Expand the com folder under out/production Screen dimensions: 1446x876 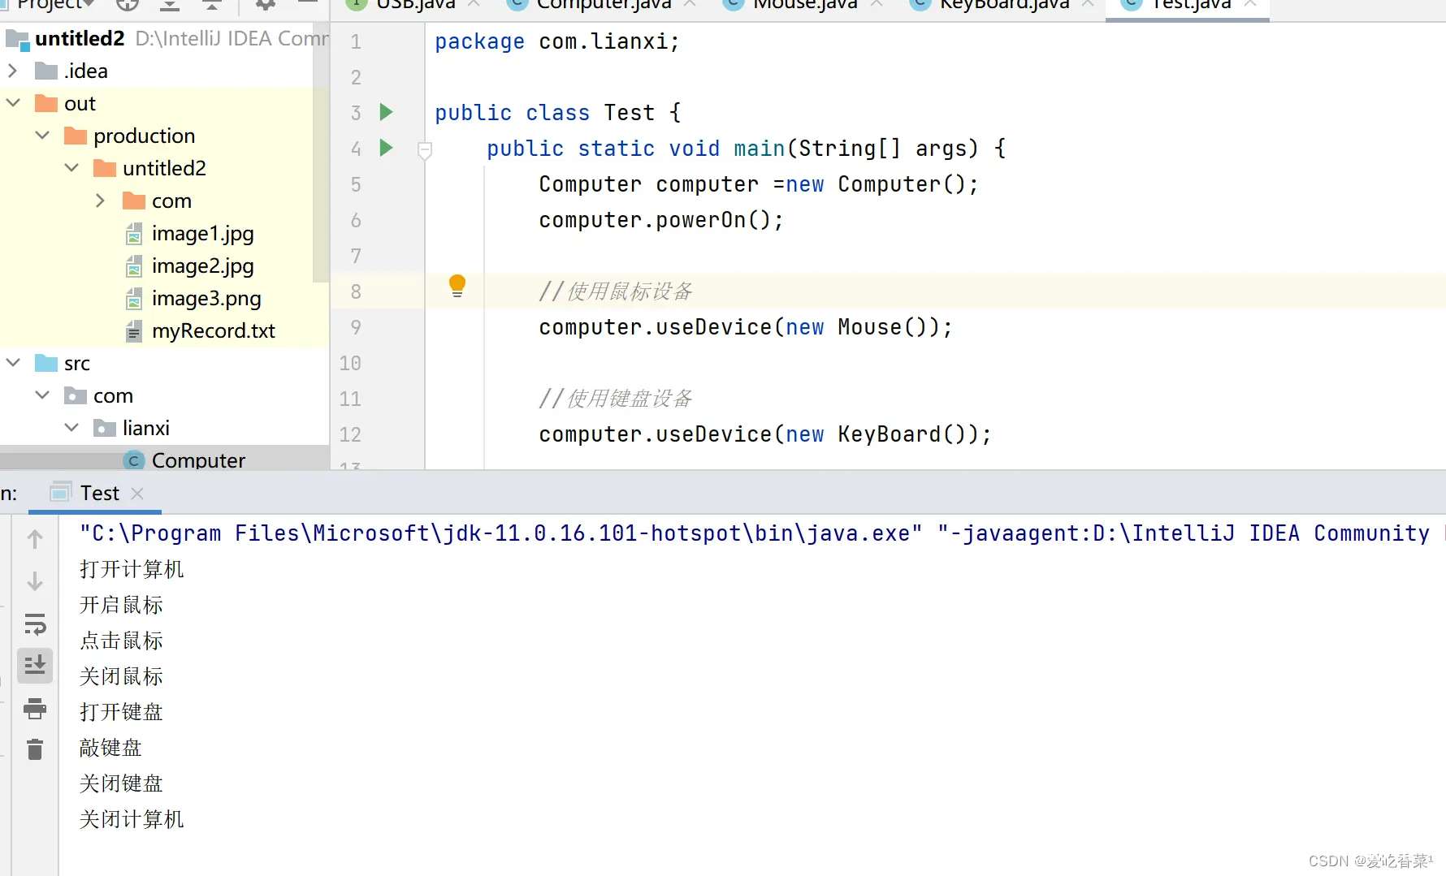100,201
